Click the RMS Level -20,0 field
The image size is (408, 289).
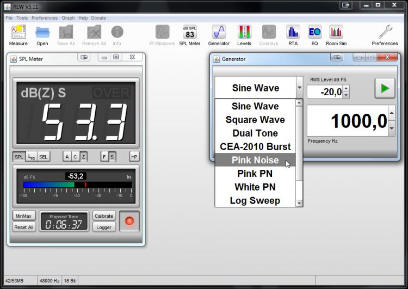pyautogui.click(x=325, y=92)
